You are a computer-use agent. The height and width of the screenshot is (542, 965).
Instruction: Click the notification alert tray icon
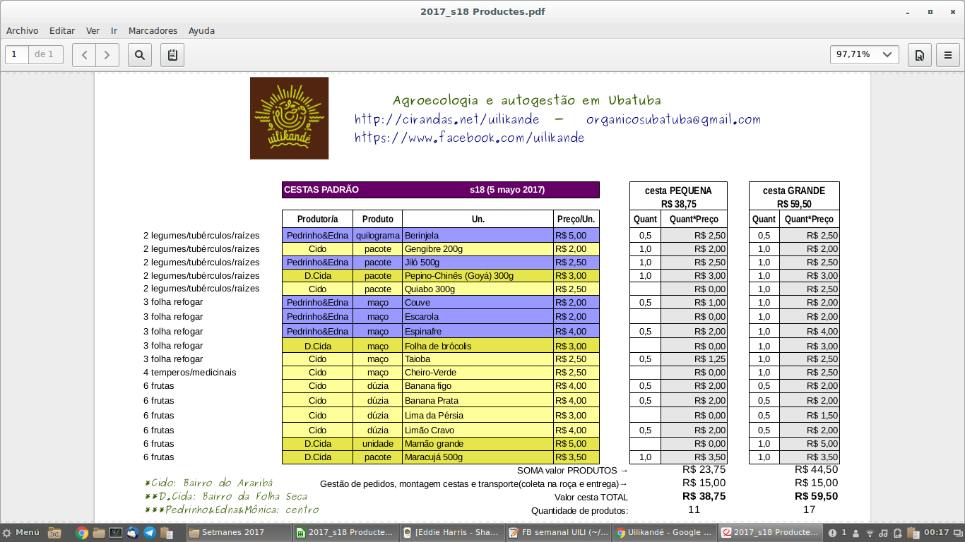point(833,533)
